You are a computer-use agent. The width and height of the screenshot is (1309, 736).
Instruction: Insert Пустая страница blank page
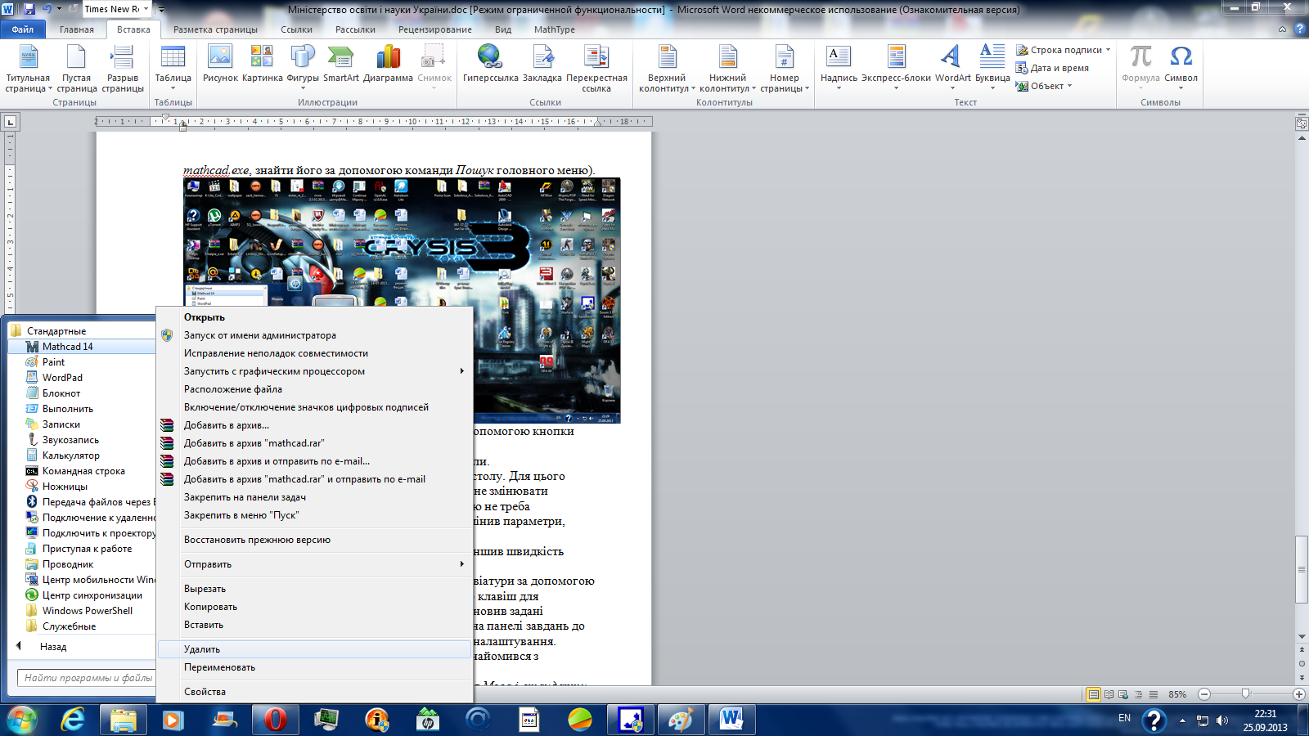tap(76, 68)
